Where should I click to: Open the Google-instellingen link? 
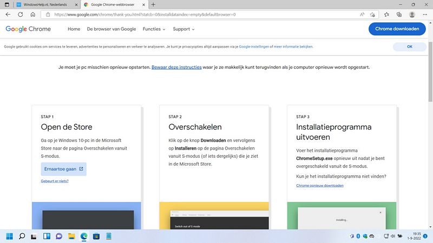(x=254, y=47)
